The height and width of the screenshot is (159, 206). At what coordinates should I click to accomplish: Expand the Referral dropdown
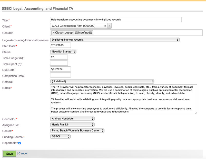[x=102, y=82]
